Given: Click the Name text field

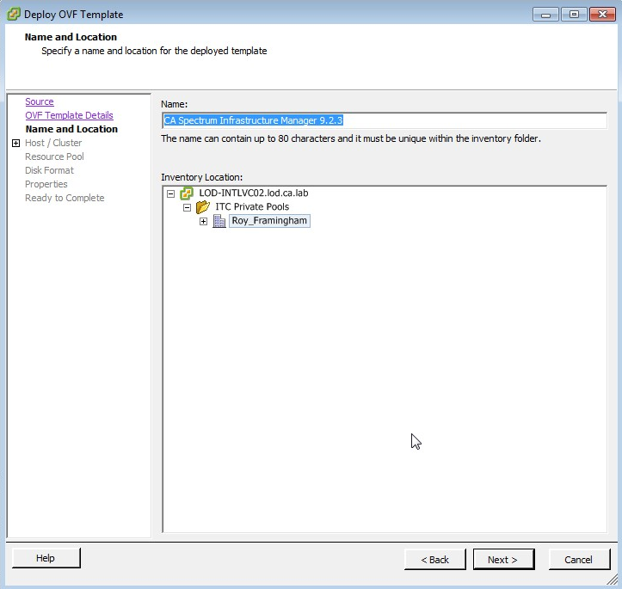Looking at the screenshot, I should coord(384,120).
